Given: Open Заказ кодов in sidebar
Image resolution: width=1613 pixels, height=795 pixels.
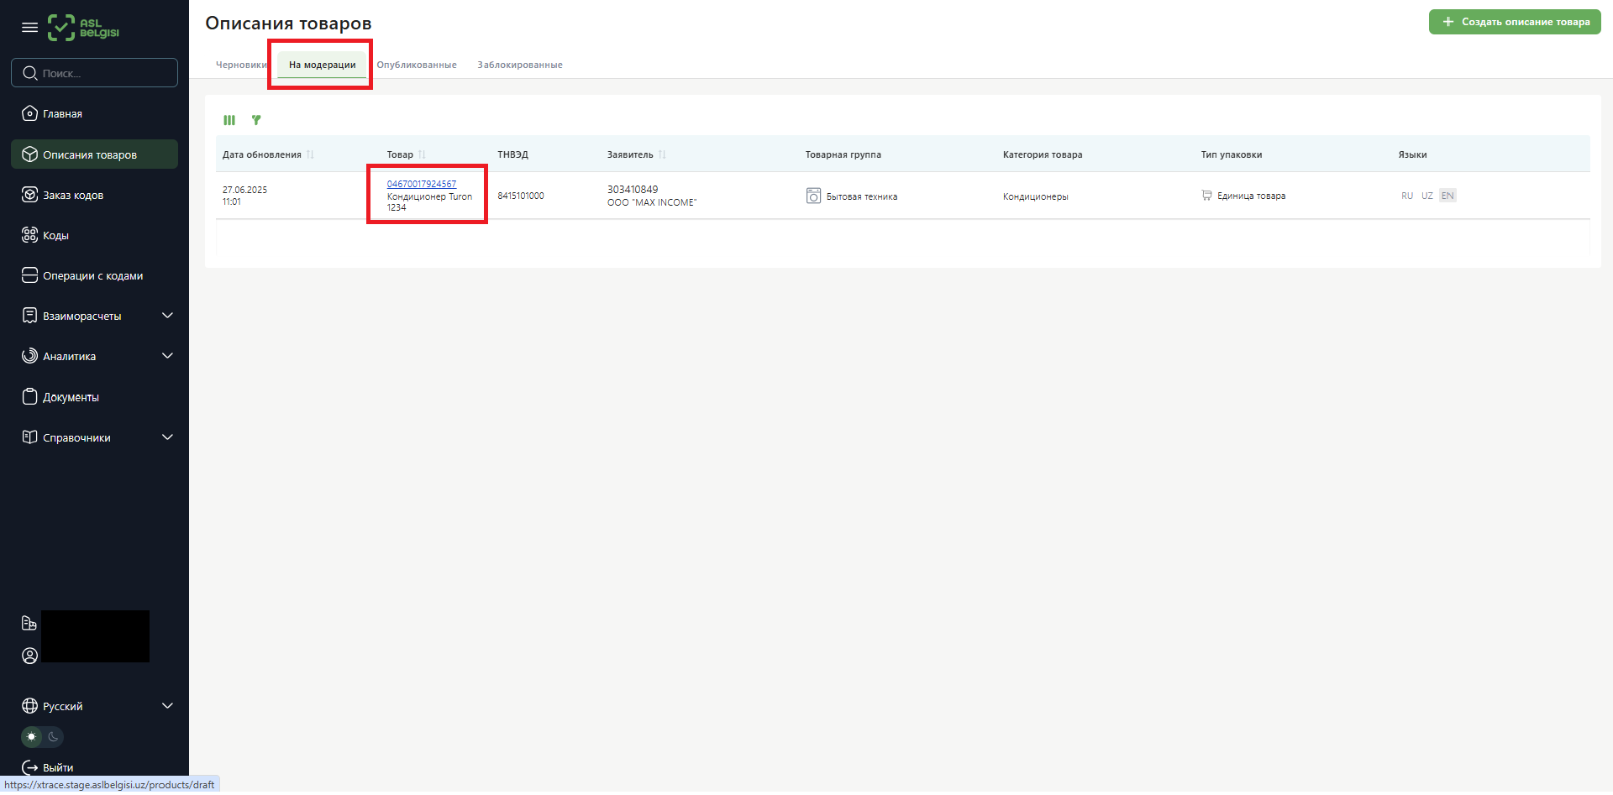Looking at the screenshot, I should [x=73, y=196].
